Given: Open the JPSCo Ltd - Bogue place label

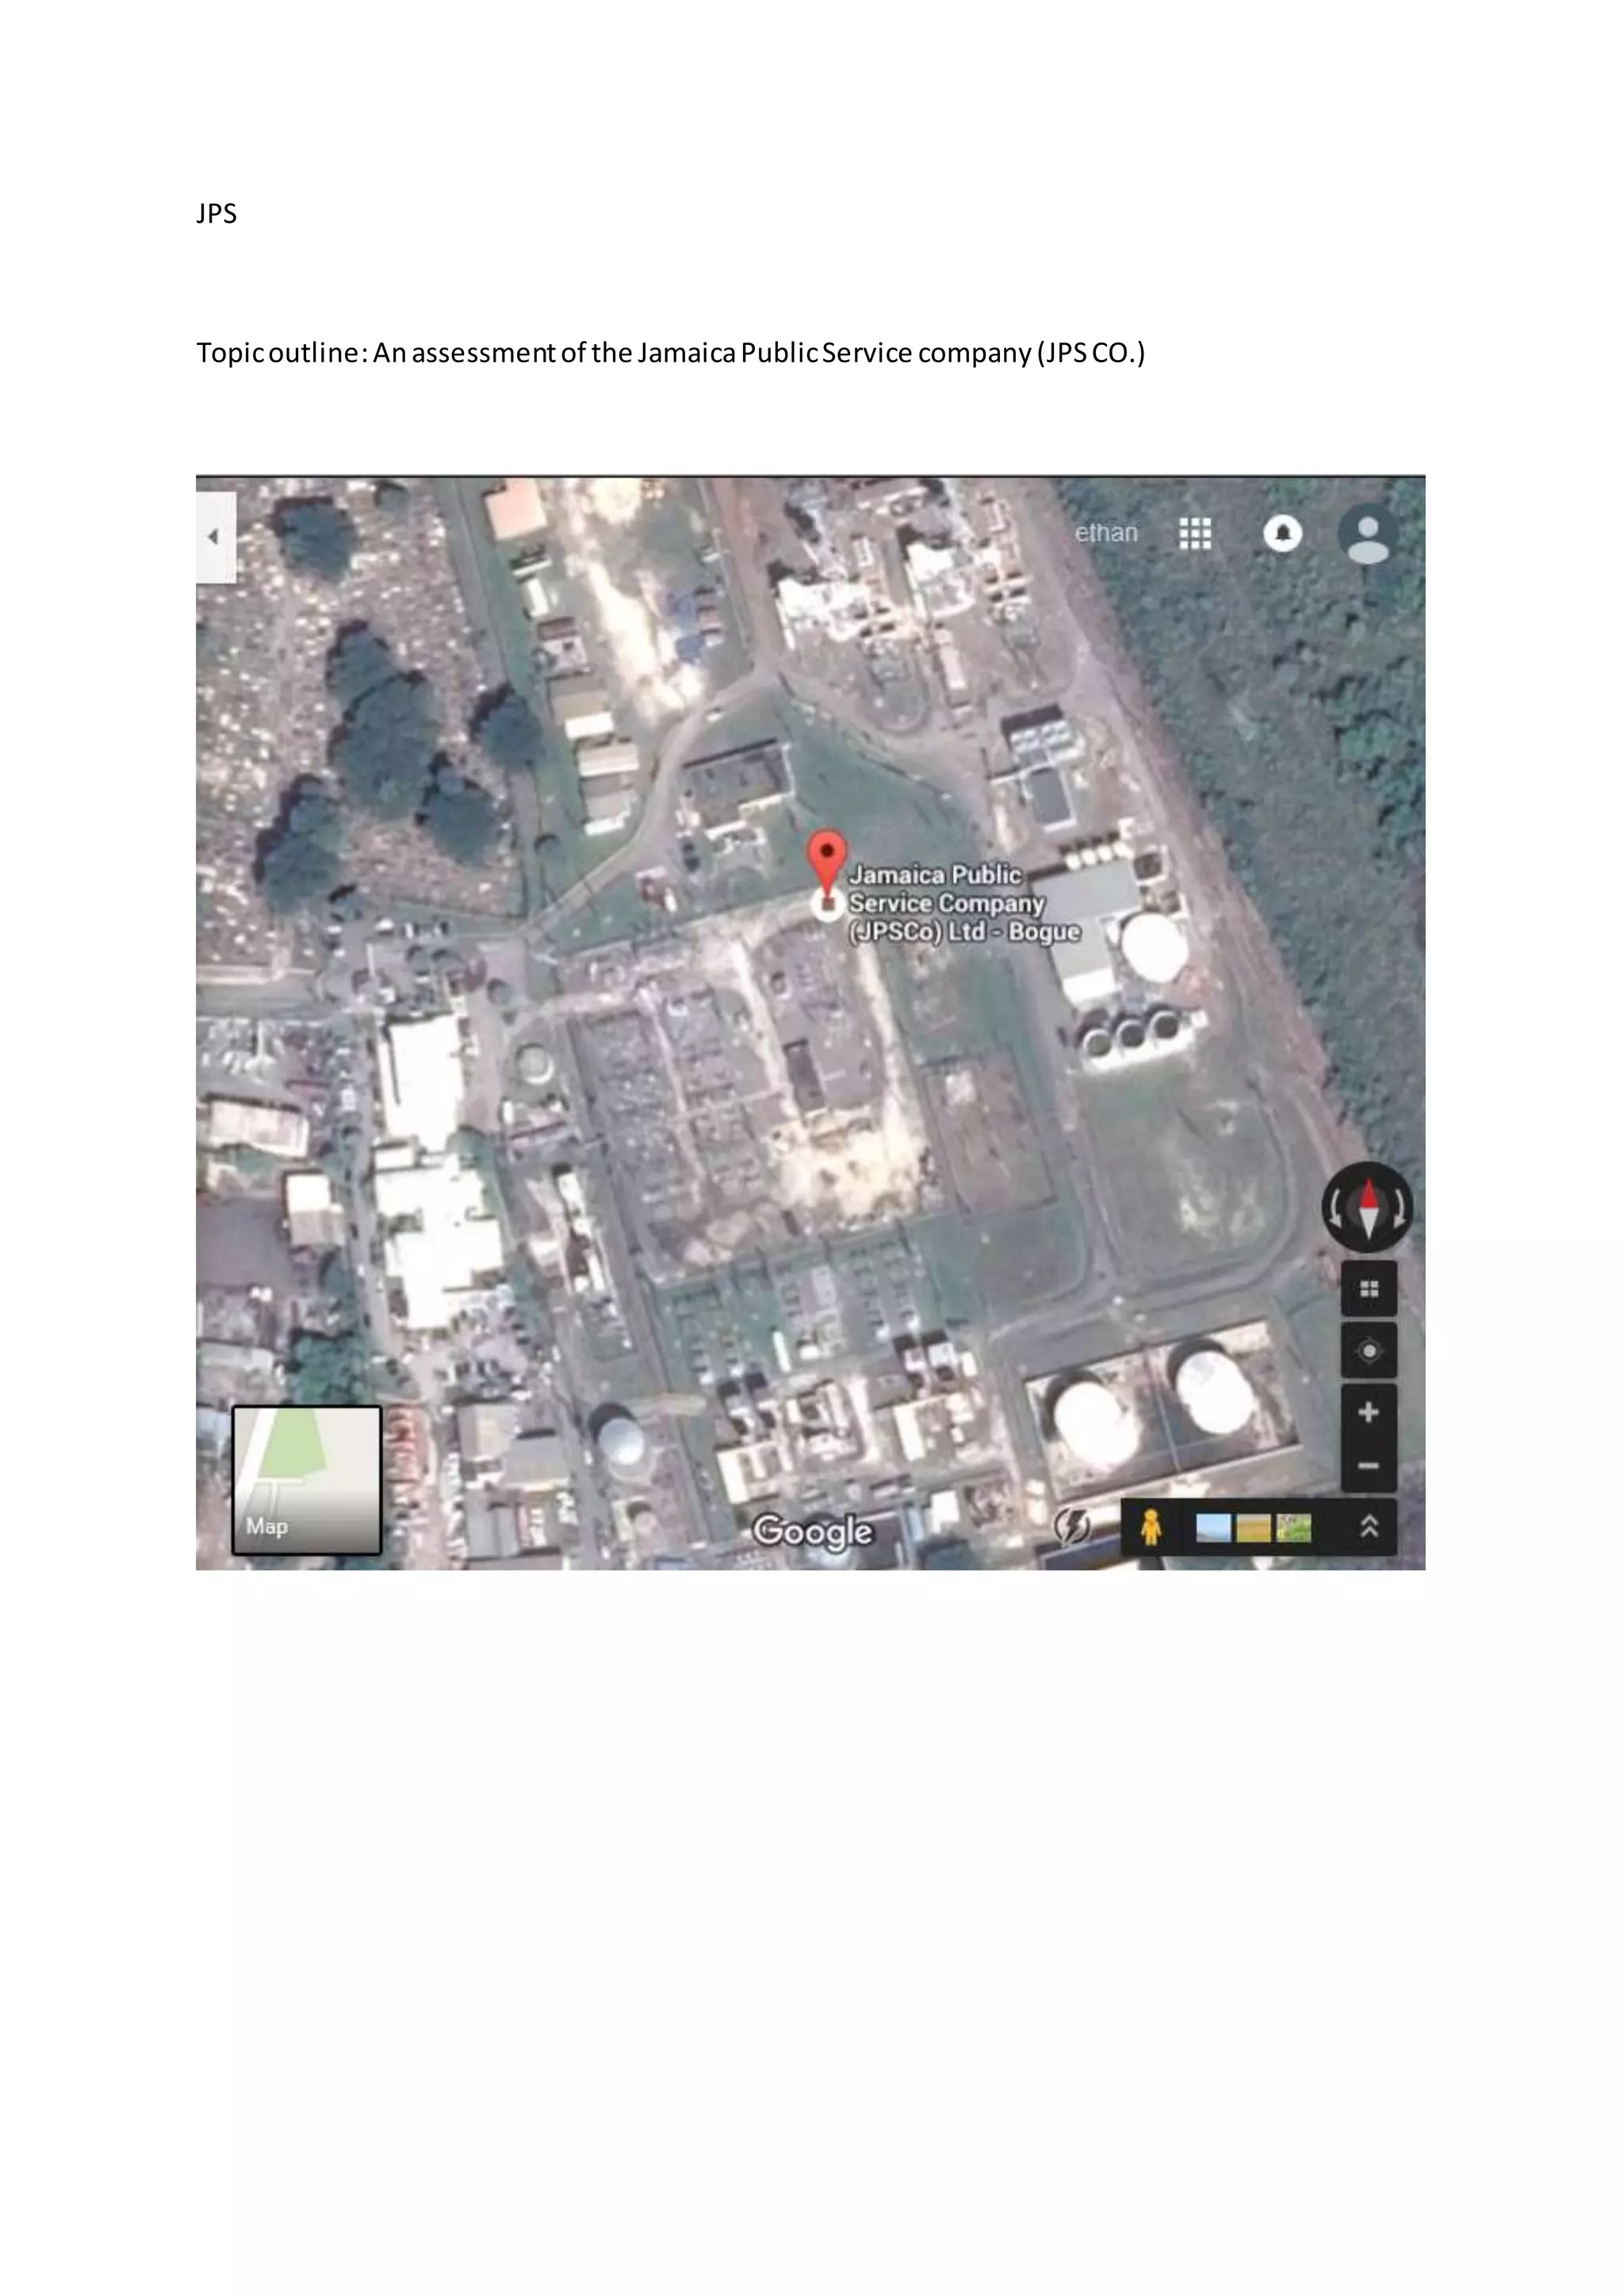Looking at the screenshot, I should click(964, 903).
